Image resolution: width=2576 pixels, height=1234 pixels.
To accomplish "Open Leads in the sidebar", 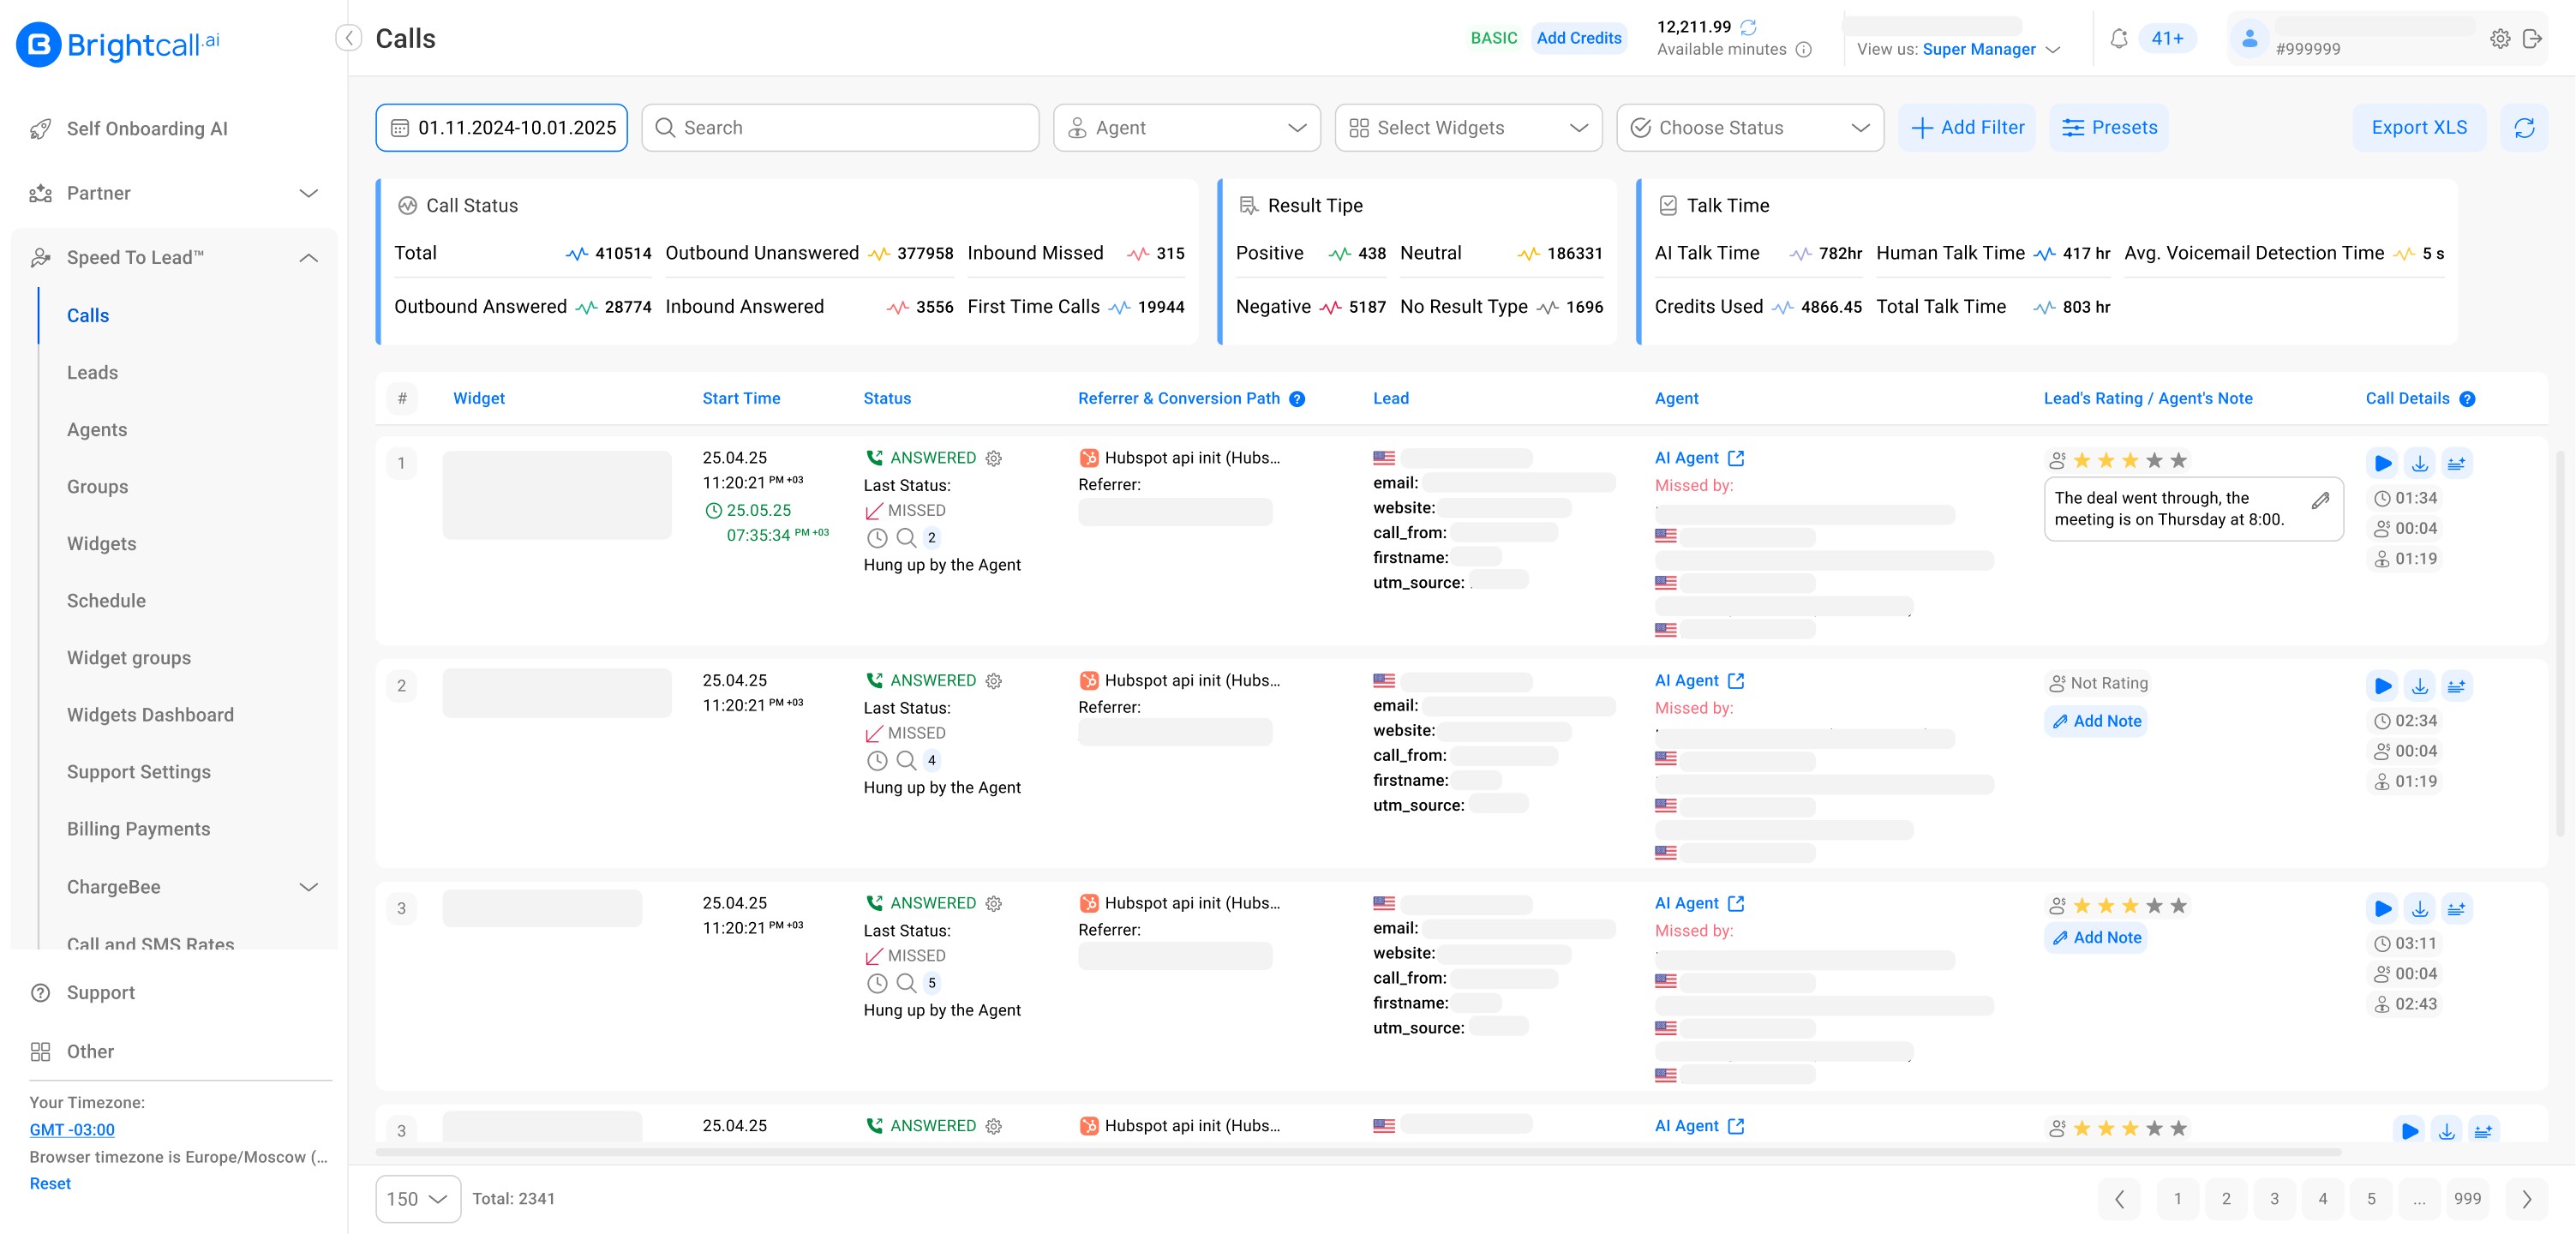I will pos(92,372).
